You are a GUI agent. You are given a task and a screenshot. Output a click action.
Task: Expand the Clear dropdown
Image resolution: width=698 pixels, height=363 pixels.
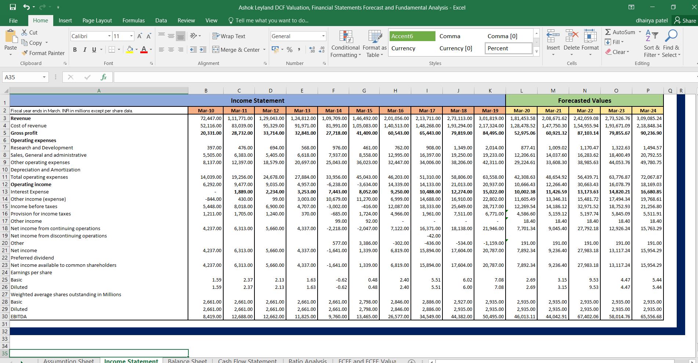(x=628, y=52)
